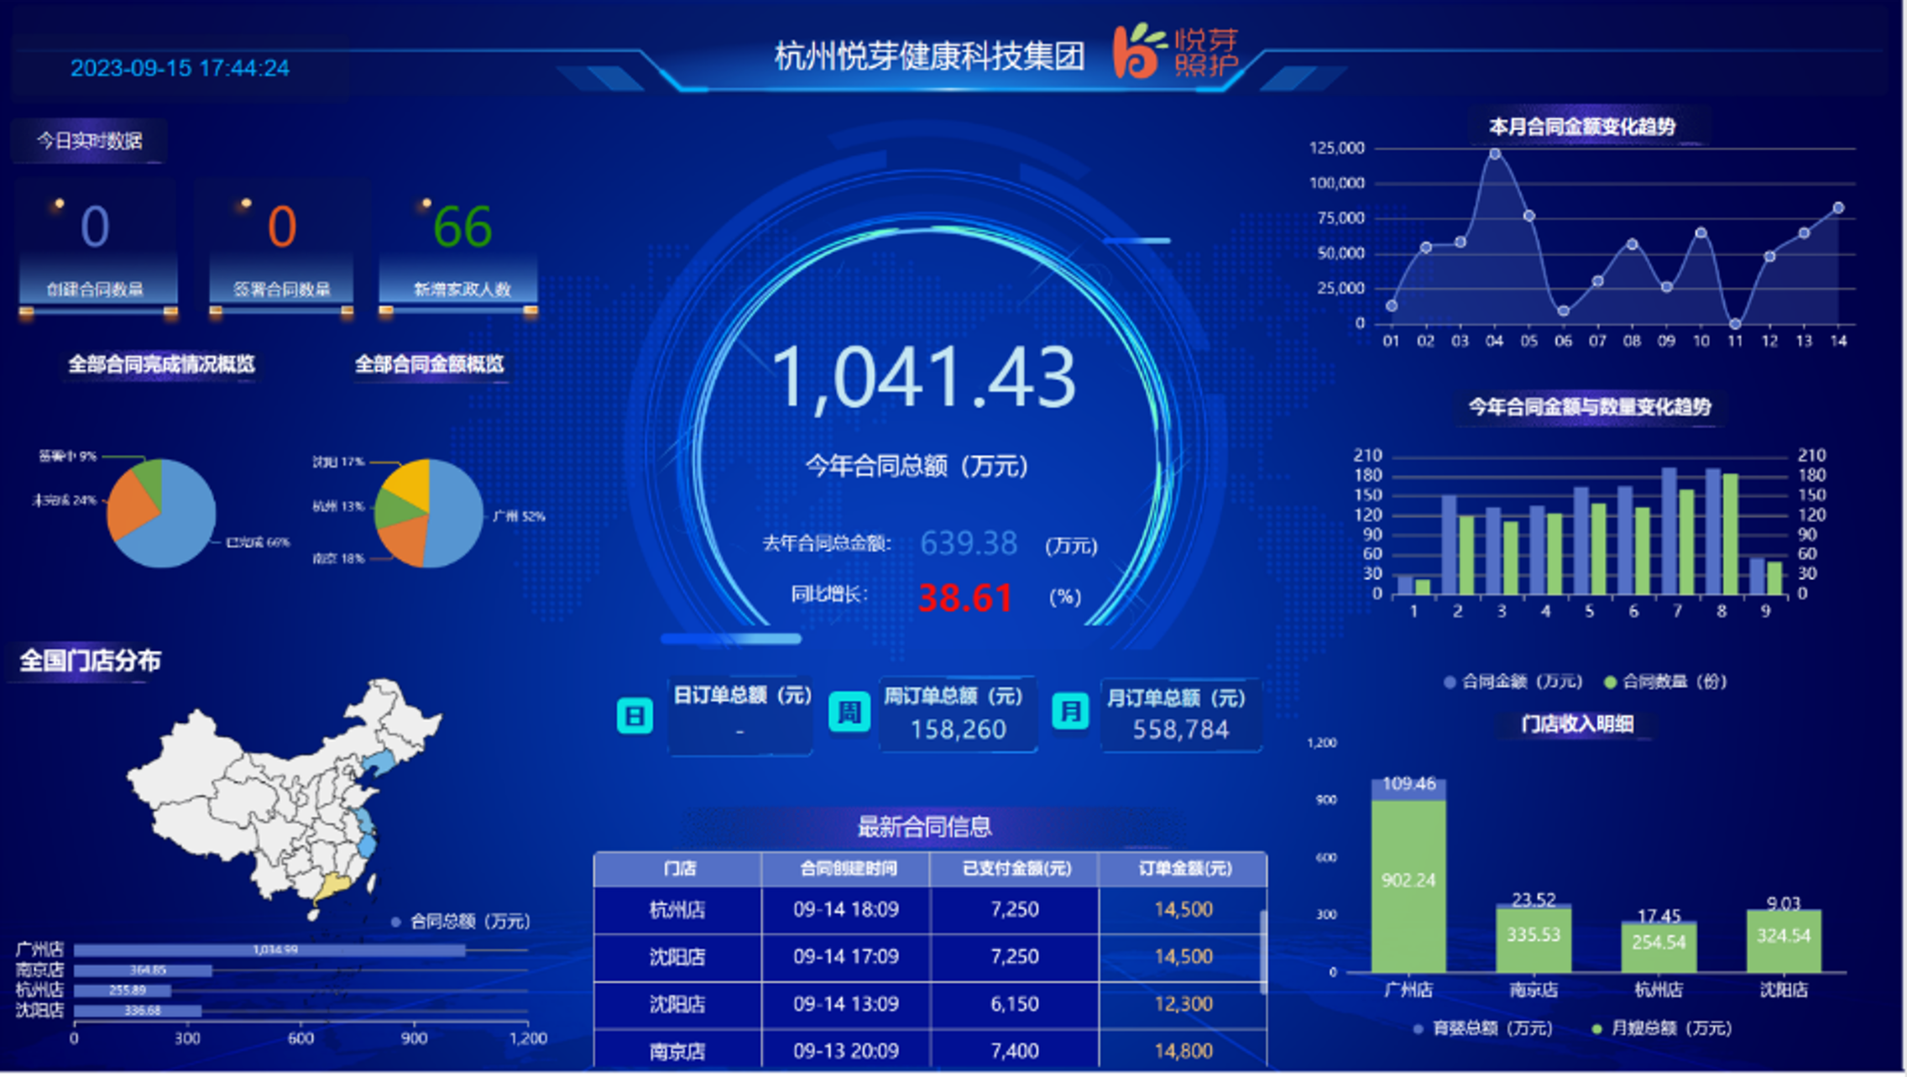Select the 周 weekly order icon

[849, 712]
